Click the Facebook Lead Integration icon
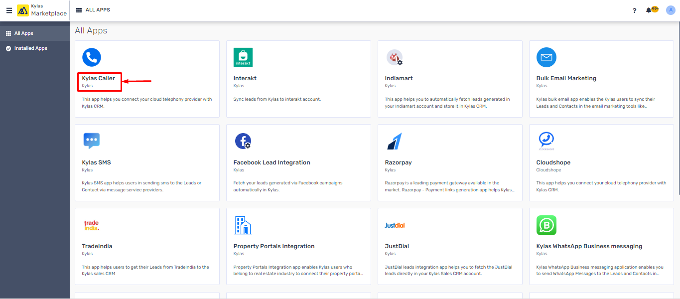Image resolution: width=680 pixels, height=299 pixels. point(243,141)
